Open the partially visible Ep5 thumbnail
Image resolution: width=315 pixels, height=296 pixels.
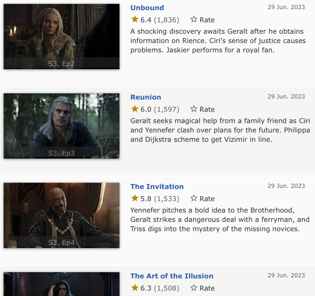62,284
